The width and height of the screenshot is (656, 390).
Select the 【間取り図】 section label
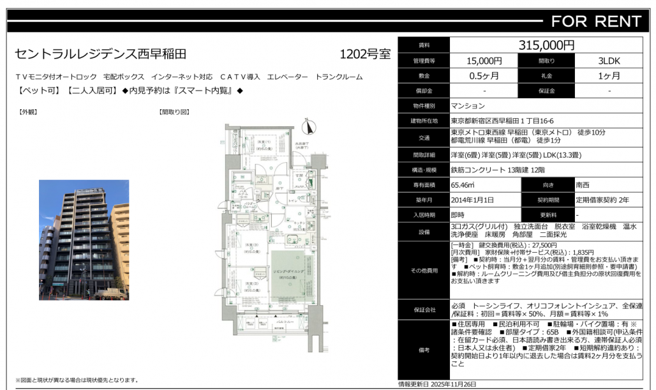pyautogui.click(x=174, y=112)
